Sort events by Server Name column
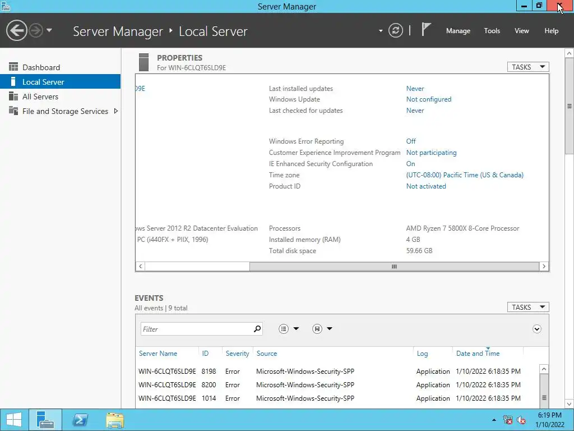The height and width of the screenshot is (431, 574). coord(158,354)
